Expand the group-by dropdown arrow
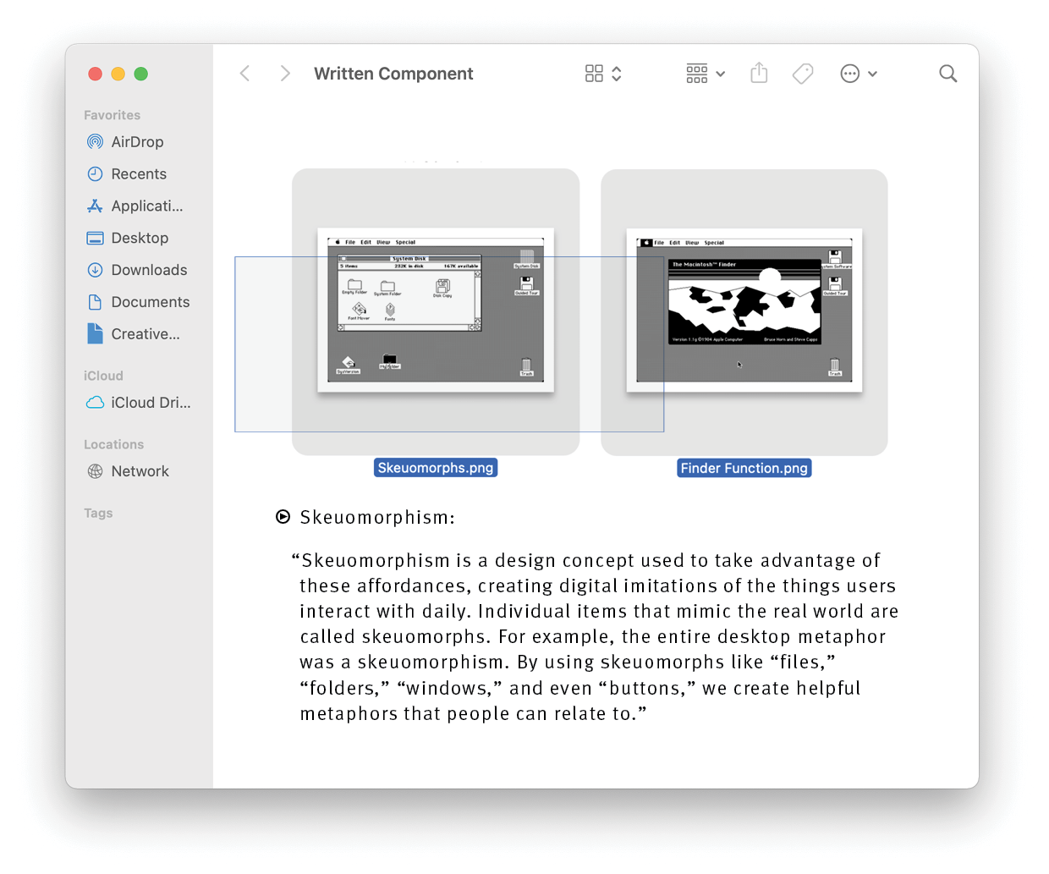 (720, 74)
